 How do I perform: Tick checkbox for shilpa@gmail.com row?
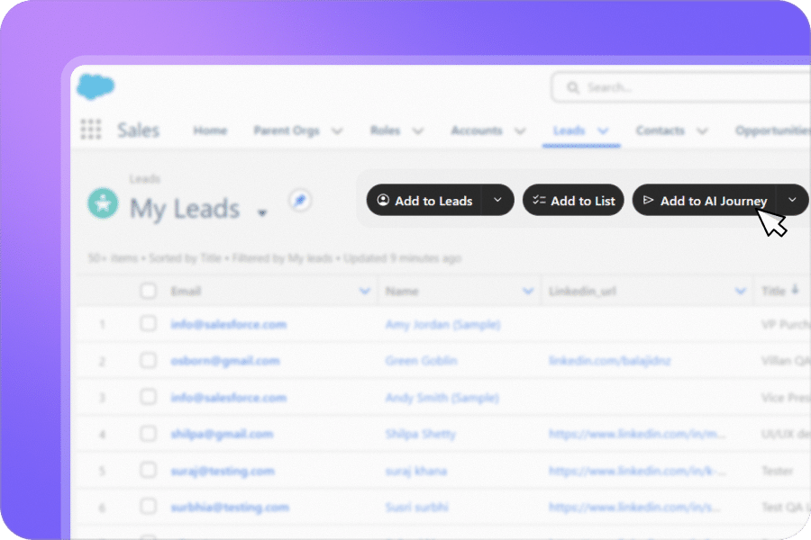[x=148, y=434]
